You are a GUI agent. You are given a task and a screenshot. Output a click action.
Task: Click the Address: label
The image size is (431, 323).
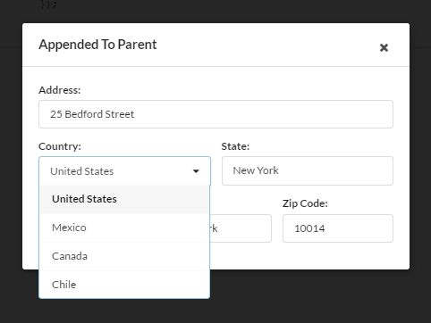point(60,90)
